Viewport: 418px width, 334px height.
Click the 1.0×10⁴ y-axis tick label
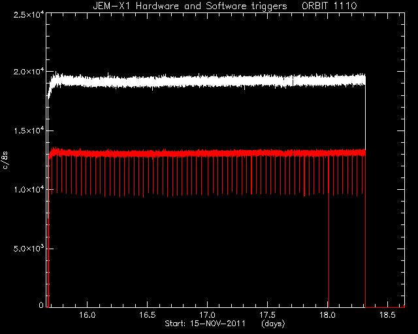pos(29,190)
